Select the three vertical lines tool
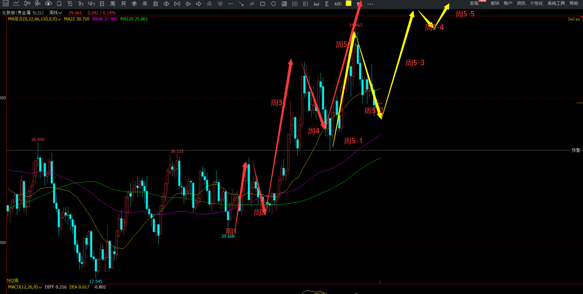The height and width of the screenshot is (294, 583). (305, 4)
